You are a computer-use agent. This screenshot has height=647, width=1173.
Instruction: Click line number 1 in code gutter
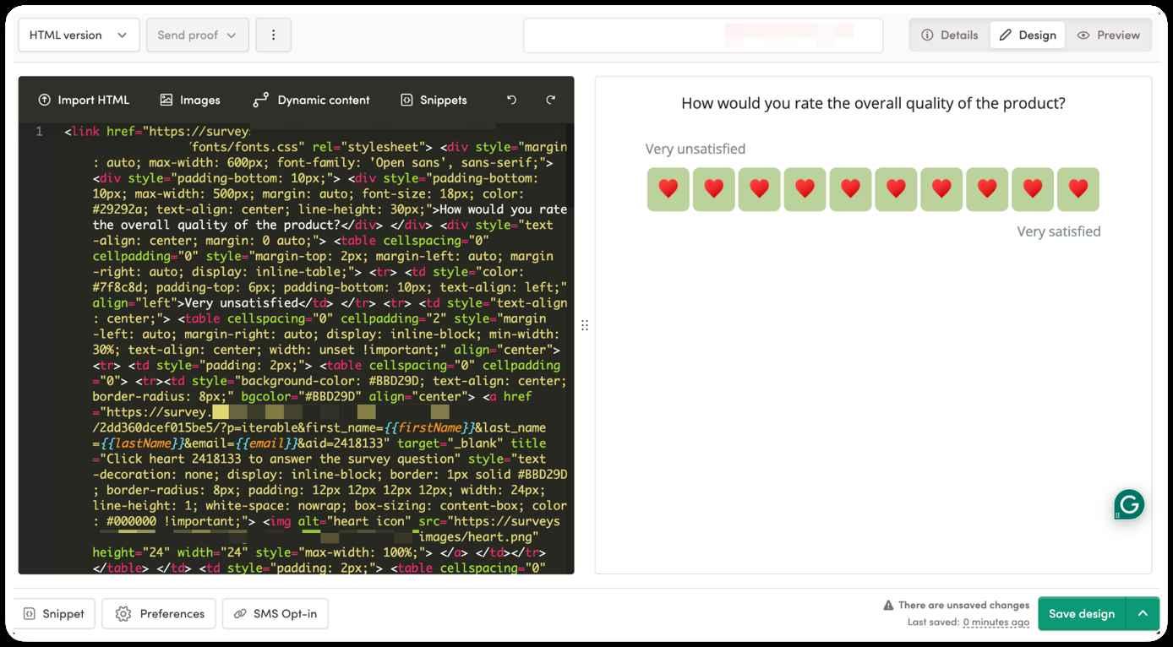click(39, 132)
